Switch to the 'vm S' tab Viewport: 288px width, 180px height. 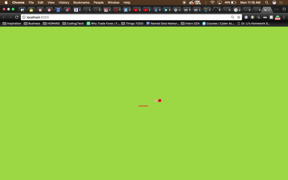click(x=187, y=10)
